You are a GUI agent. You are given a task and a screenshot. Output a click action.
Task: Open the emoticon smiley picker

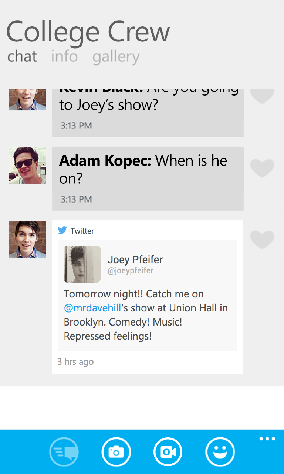tap(220, 452)
